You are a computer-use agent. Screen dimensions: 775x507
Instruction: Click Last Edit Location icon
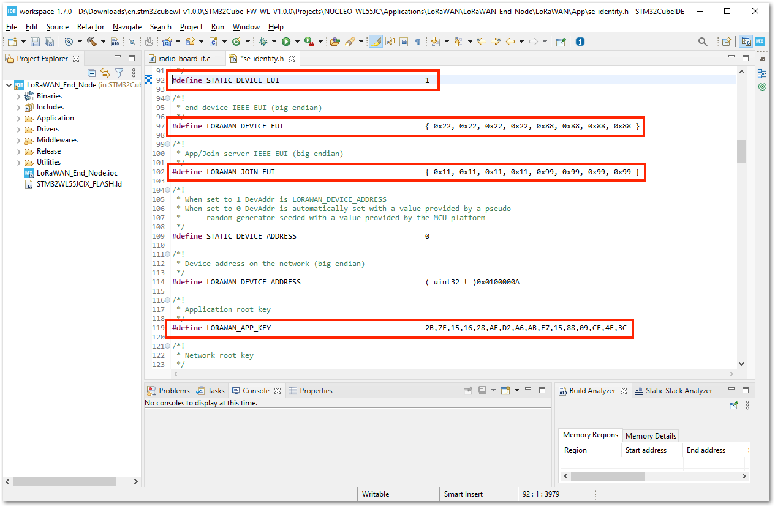(482, 42)
